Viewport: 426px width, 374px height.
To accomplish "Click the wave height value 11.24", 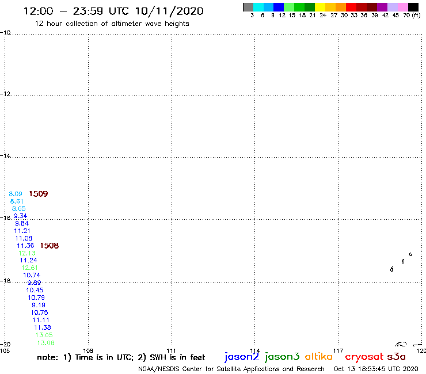I will [x=29, y=260].
